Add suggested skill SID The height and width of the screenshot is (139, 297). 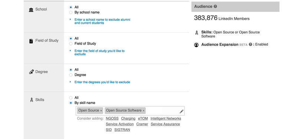click(109, 130)
